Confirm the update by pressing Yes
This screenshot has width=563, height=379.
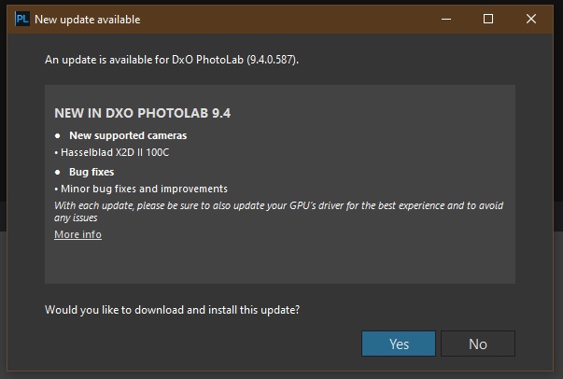point(399,344)
